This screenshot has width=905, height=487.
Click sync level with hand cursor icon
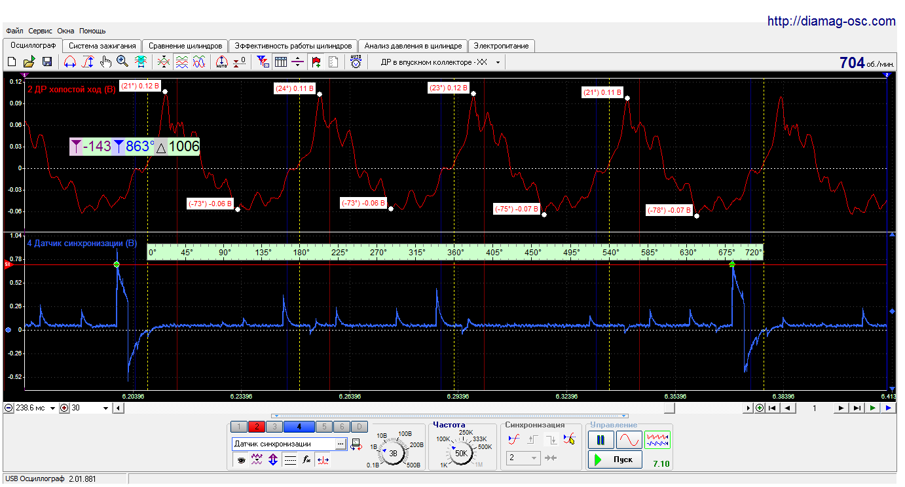(x=570, y=439)
